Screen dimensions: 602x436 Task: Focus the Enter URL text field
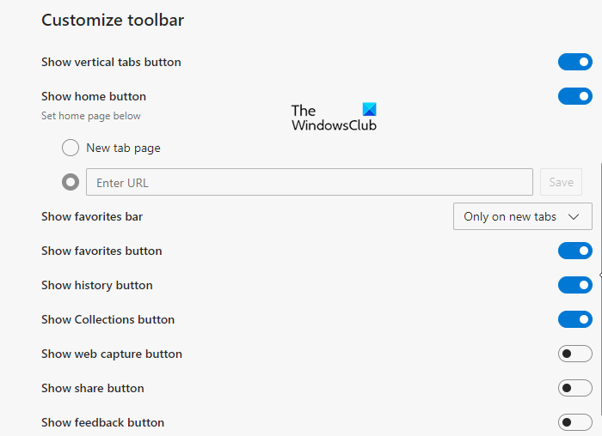(x=310, y=182)
